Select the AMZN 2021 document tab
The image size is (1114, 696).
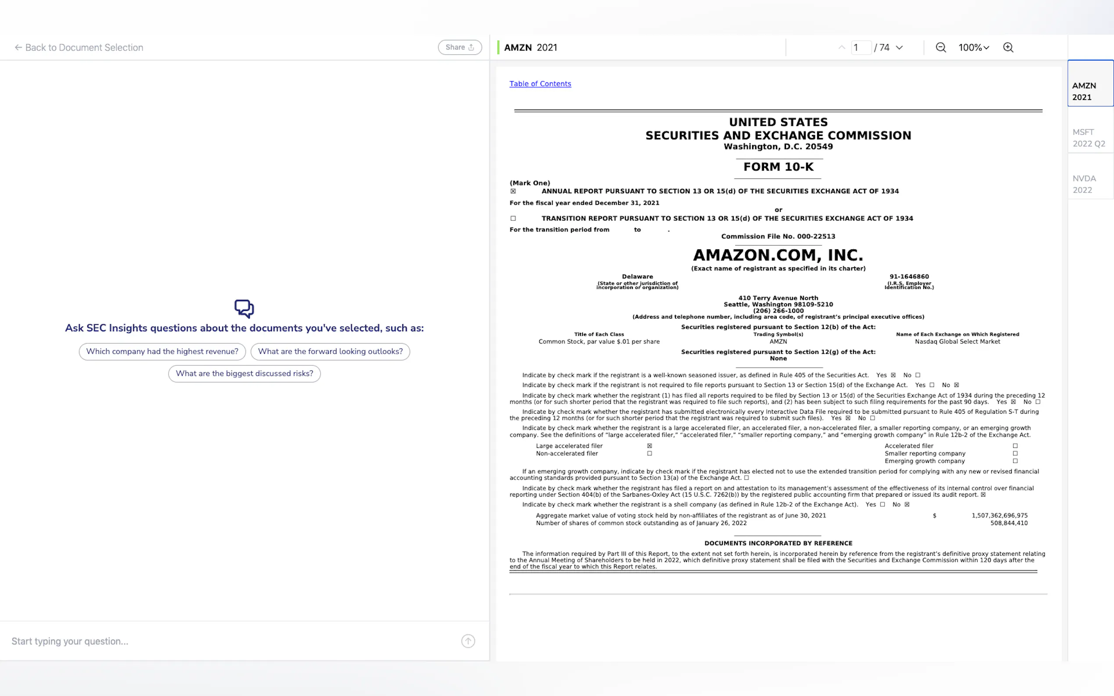(1085, 91)
